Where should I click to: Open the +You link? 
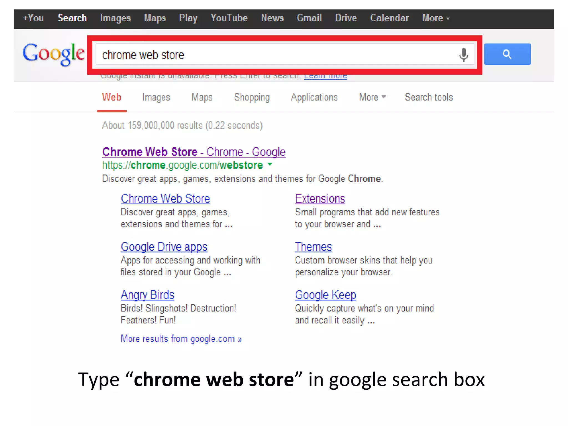[33, 18]
